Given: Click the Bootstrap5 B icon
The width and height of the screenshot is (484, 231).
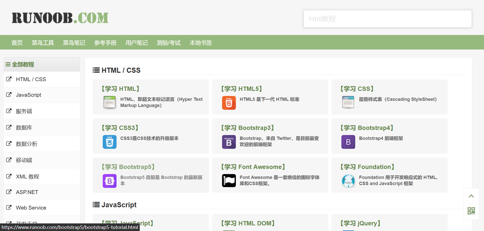Looking at the screenshot, I should point(110,181).
